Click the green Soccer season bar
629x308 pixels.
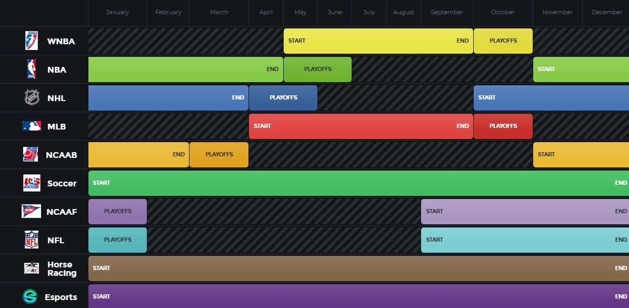pos(358,183)
